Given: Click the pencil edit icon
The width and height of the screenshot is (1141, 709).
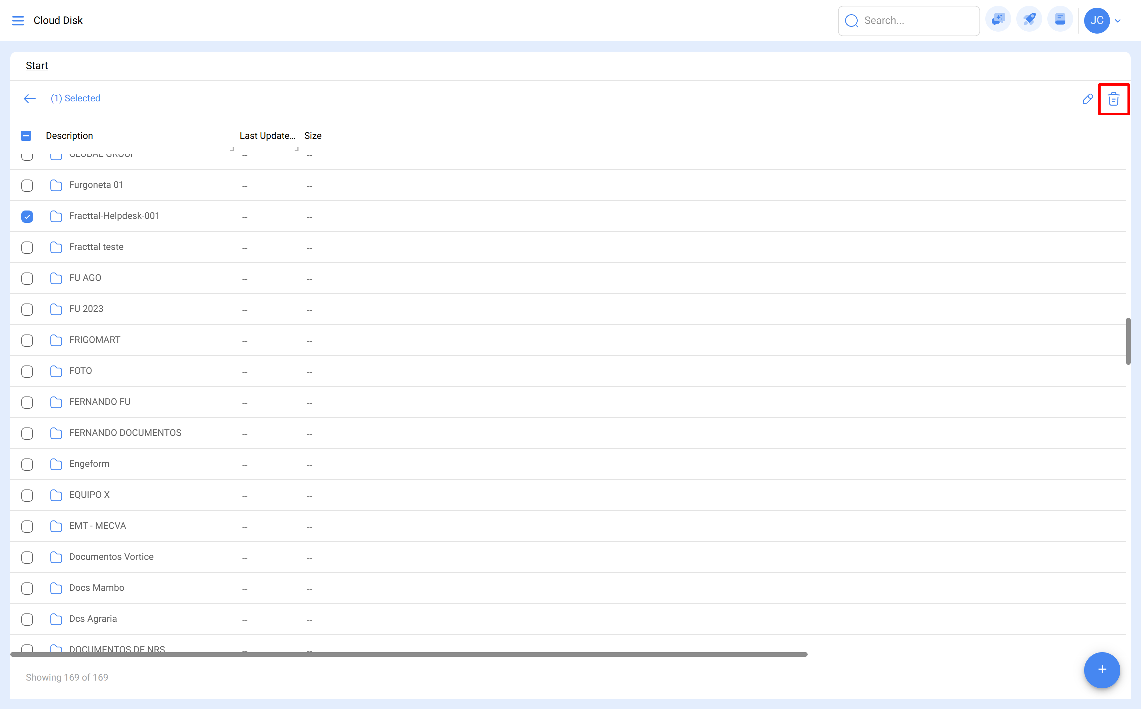Looking at the screenshot, I should click(x=1087, y=99).
